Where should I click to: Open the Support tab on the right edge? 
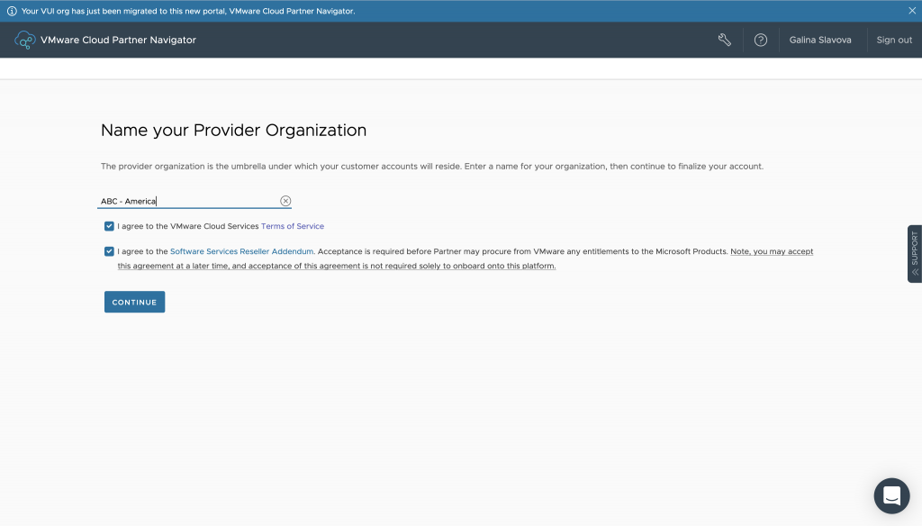point(915,253)
